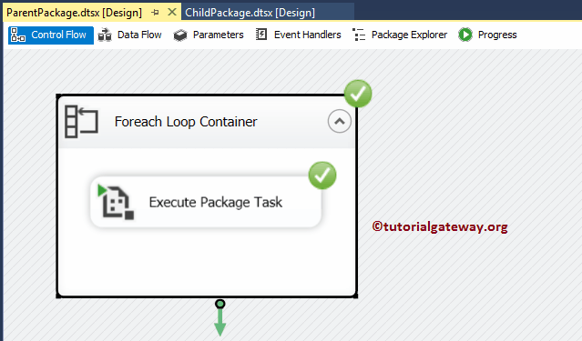The image size is (582, 341).
Task: Click the Control Flow tab icon
Action: coord(18,35)
